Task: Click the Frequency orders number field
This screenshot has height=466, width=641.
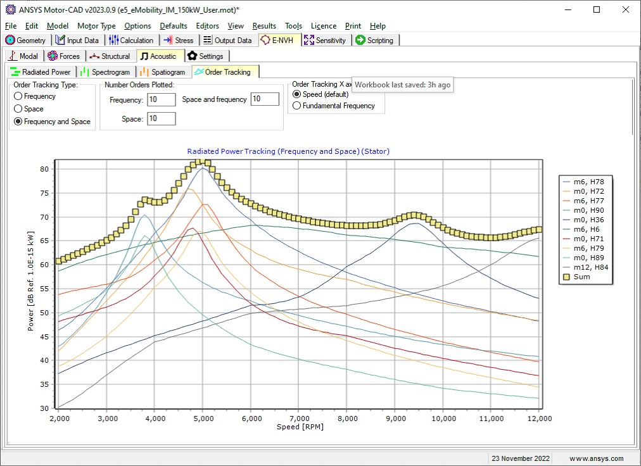Action: (162, 99)
